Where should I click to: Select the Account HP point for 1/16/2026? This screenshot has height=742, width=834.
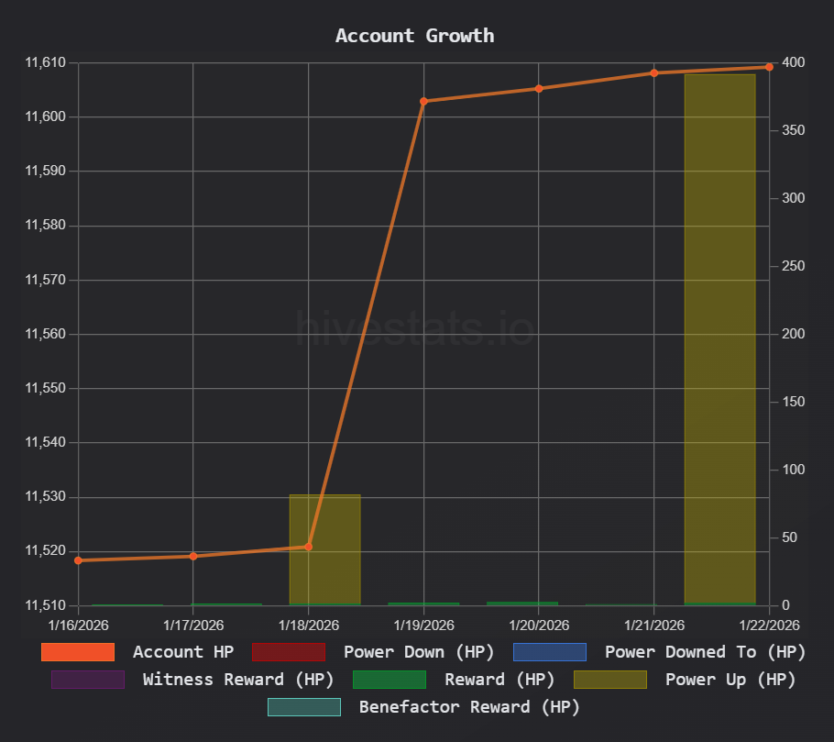click(x=78, y=560)
